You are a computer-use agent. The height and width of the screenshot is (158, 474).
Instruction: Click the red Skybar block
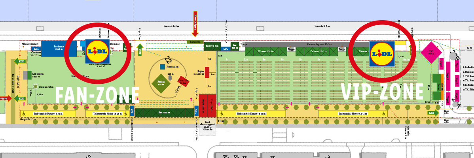point(207,72)
